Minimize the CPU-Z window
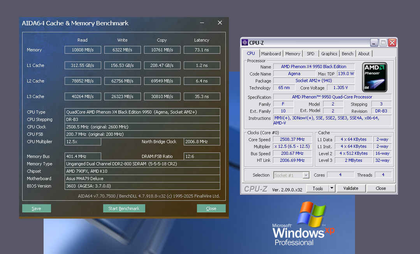This screenshot has height=254, width=420. [374, 43]
